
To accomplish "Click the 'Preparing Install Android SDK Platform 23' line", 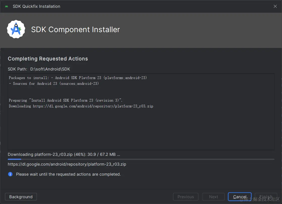I will [66, 100].
